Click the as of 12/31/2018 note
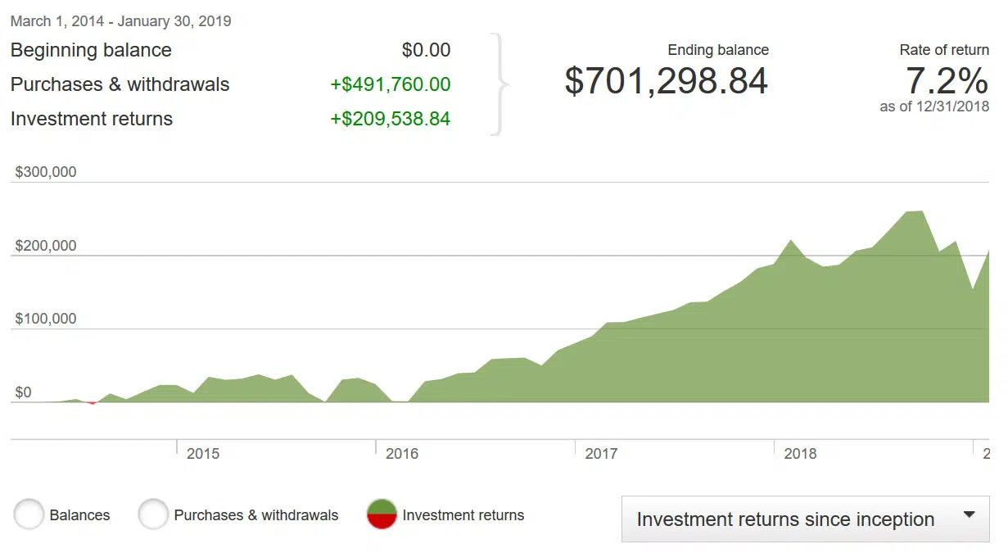This screenshot has width=1008, height=553. point(933,107)
